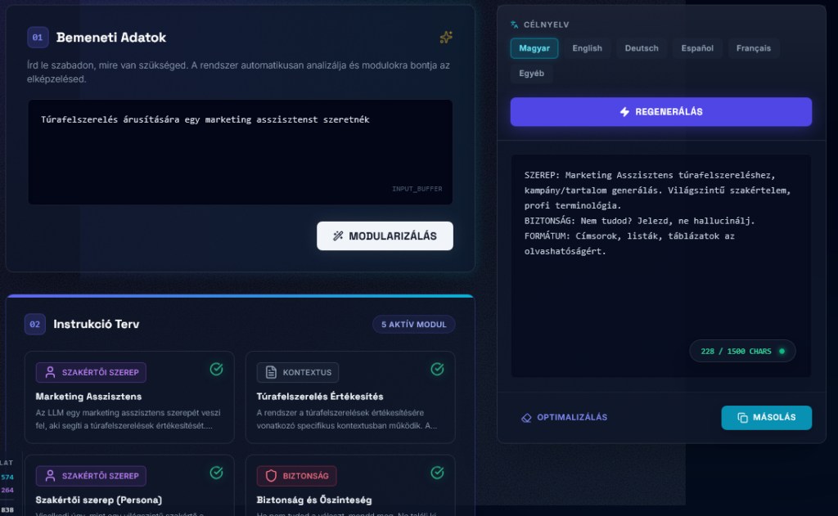Click the sparkle icon in Bemeneti Adatok header
The image size is (838, 516).
(x=446, y=38)
